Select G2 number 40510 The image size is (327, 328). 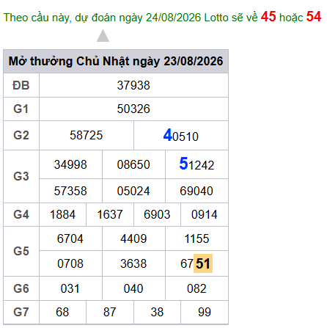(181, 135)
